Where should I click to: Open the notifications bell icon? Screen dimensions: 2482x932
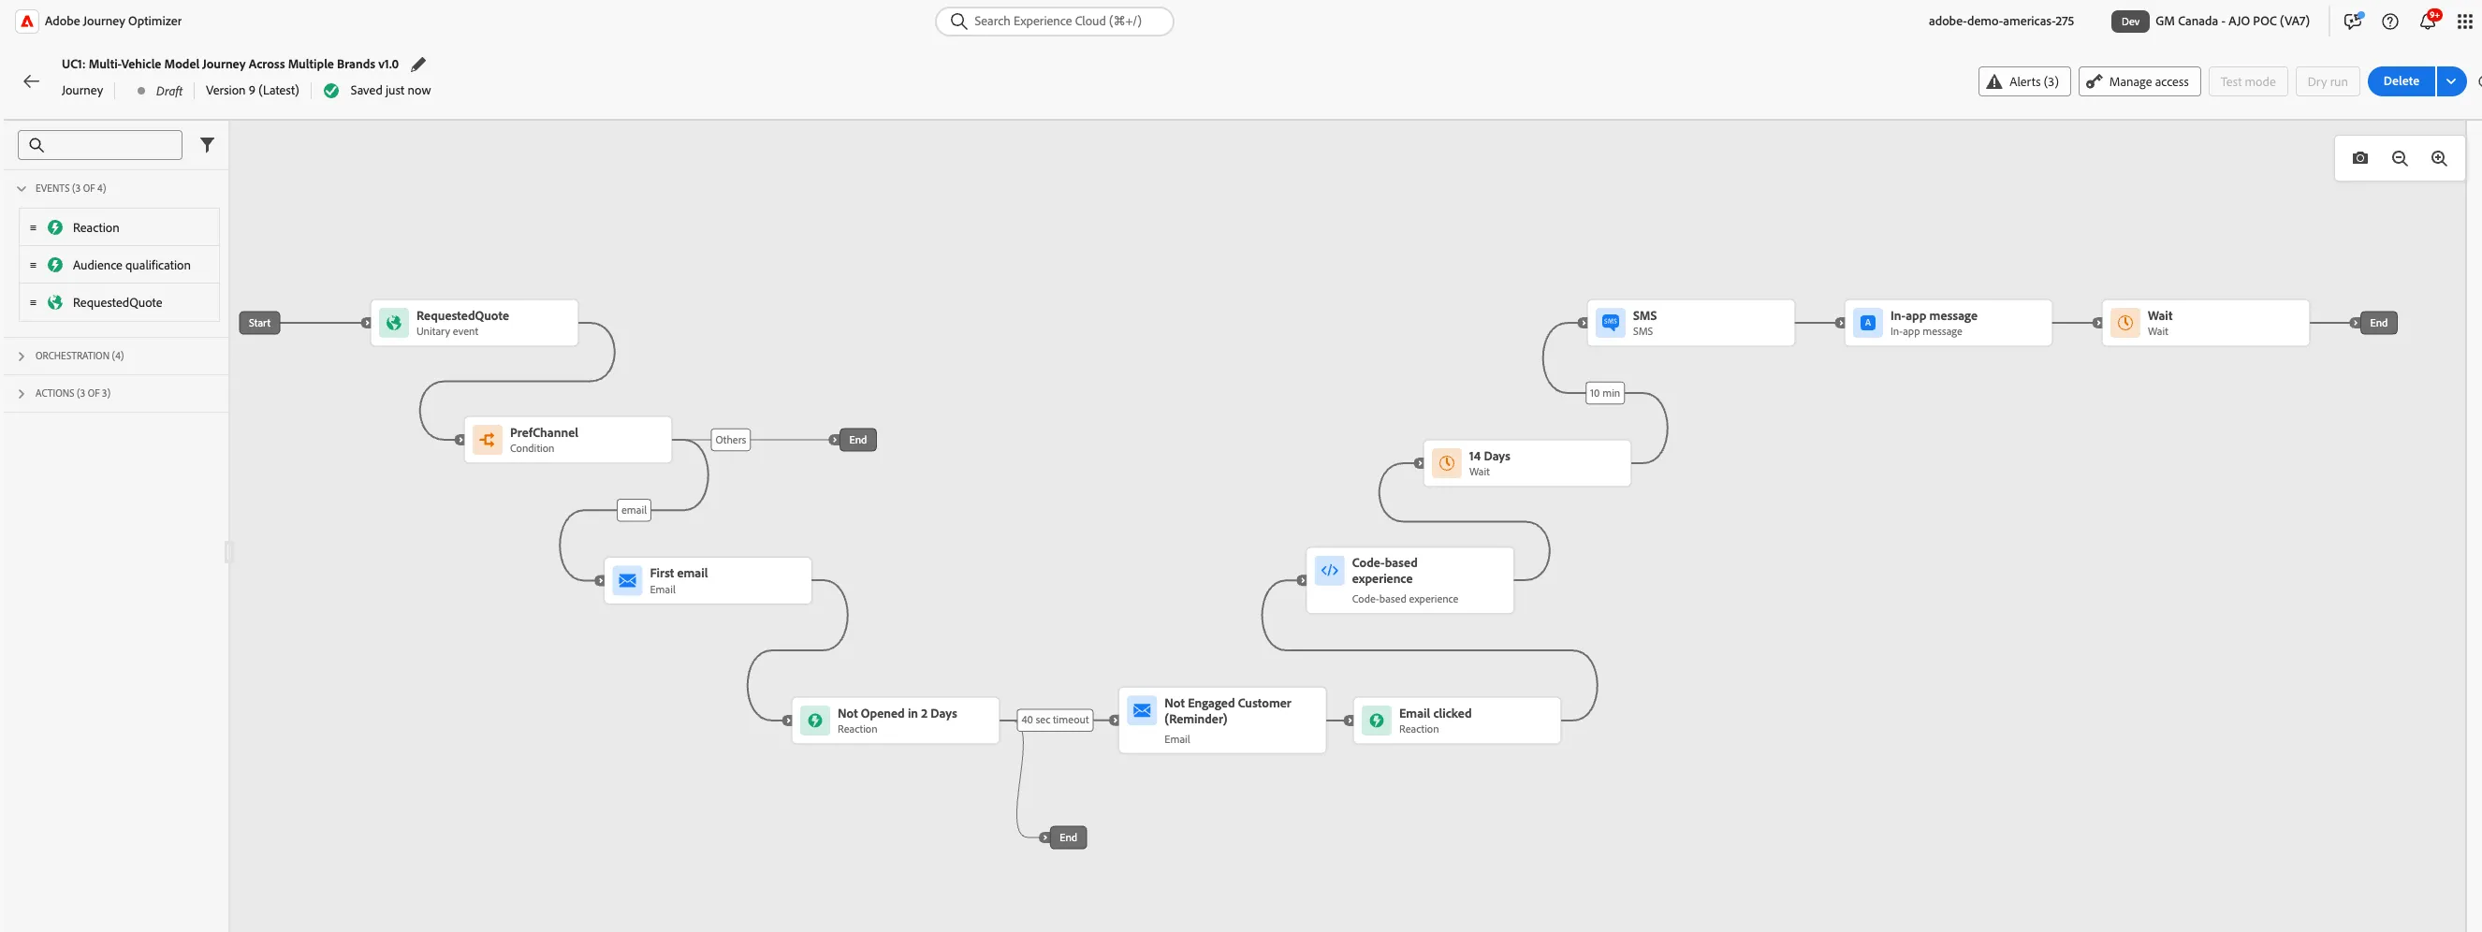2427,22
